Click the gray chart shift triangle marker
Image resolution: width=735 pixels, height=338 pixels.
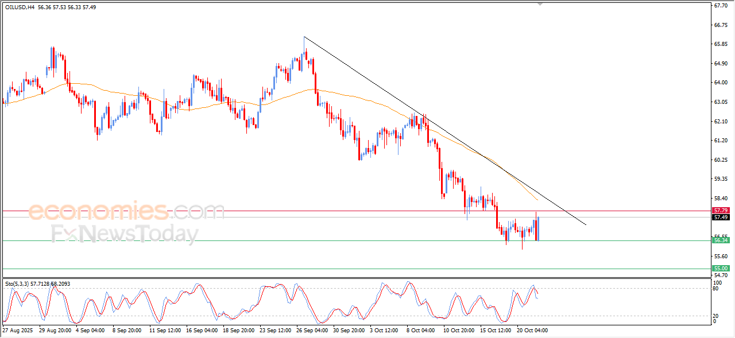tap(539, 3)
